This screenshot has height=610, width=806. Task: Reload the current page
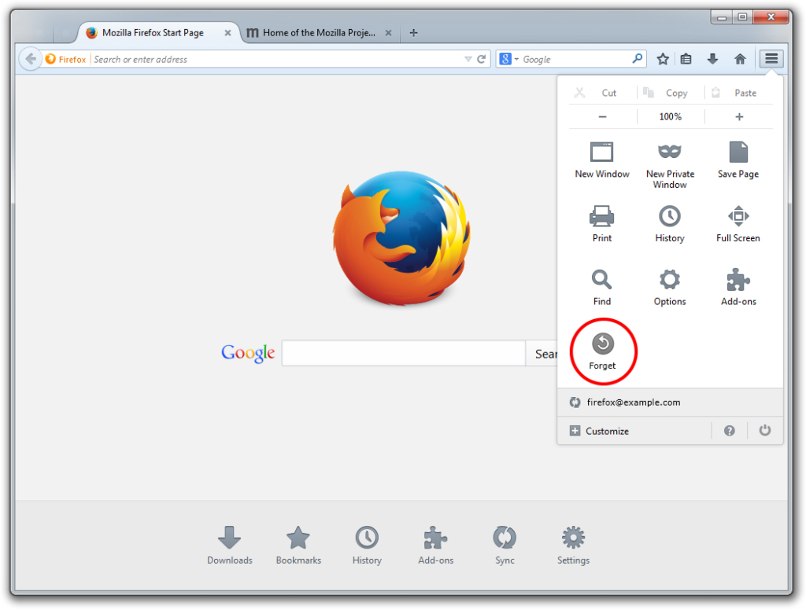481,59
